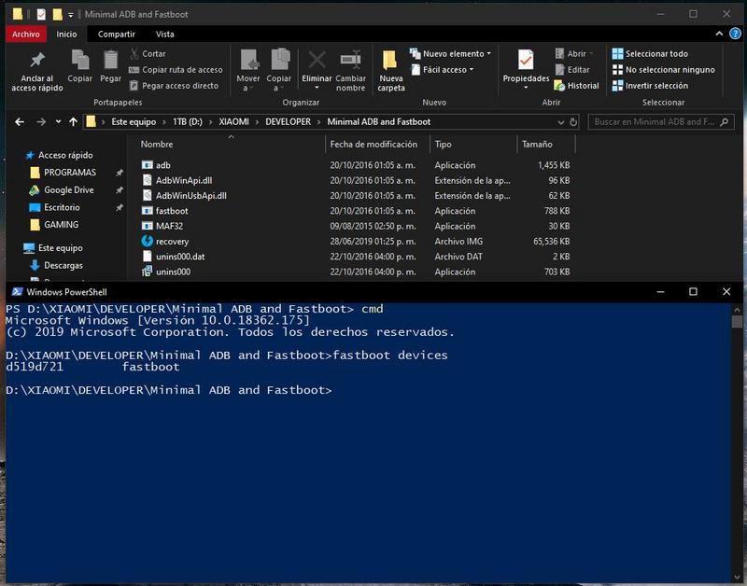
Task: Expand the address bar history dropdown
Action: [x=561, y=122]
